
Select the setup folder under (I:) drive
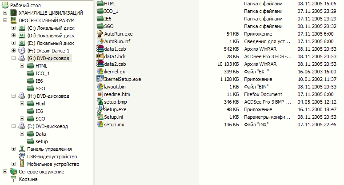41,141
